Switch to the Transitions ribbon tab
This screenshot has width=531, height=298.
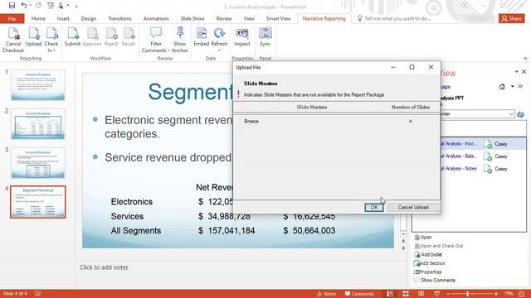coord(119,18)
